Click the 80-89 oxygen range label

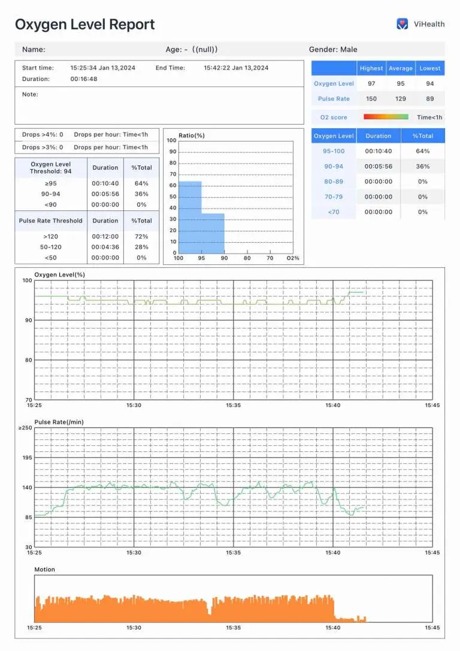[334, 182]
